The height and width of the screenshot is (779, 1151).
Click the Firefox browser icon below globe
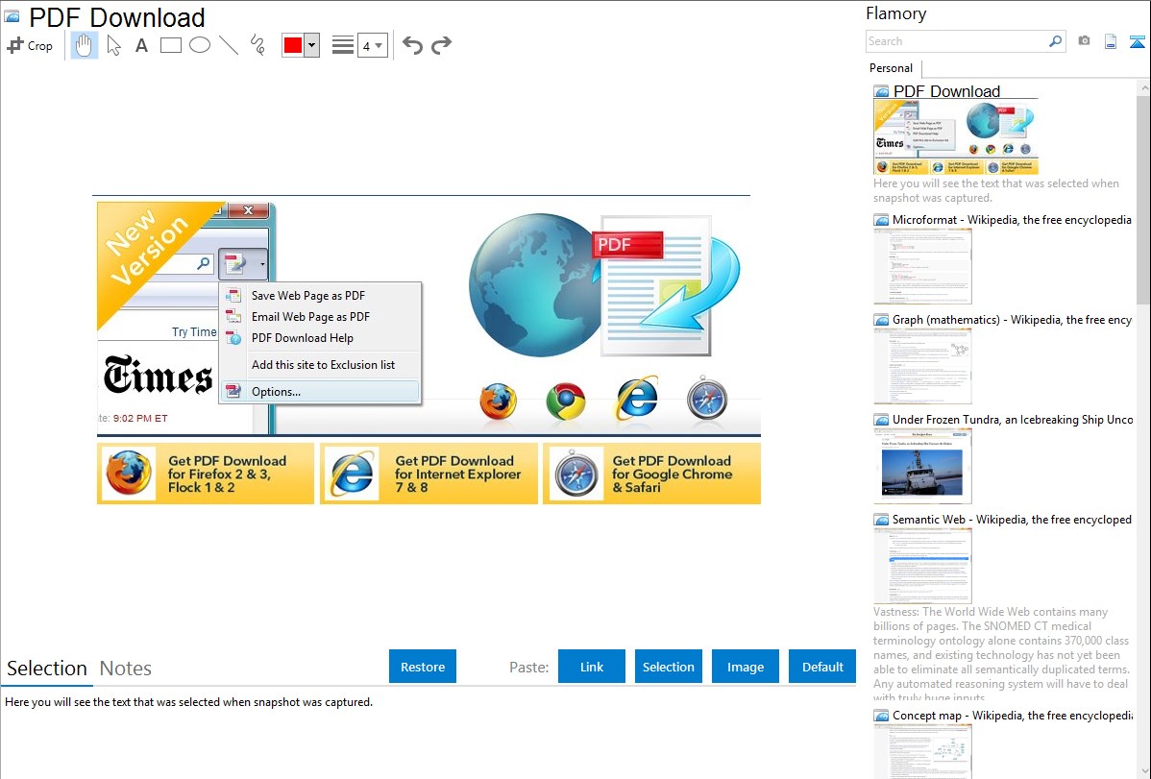pos(499,401)
